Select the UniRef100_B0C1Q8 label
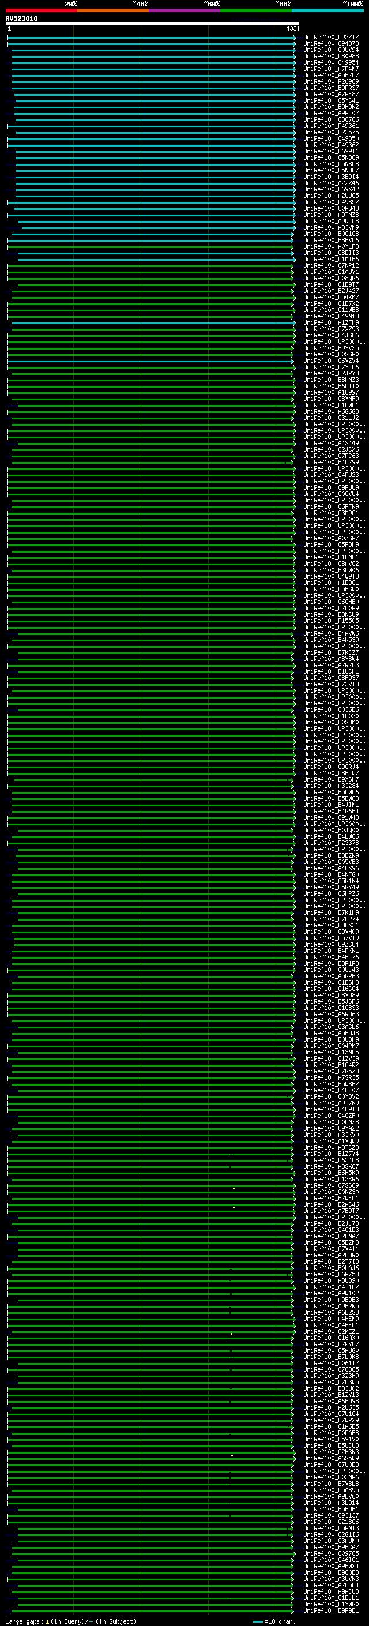Screen dimensions: 369x1626 (331, 234)
